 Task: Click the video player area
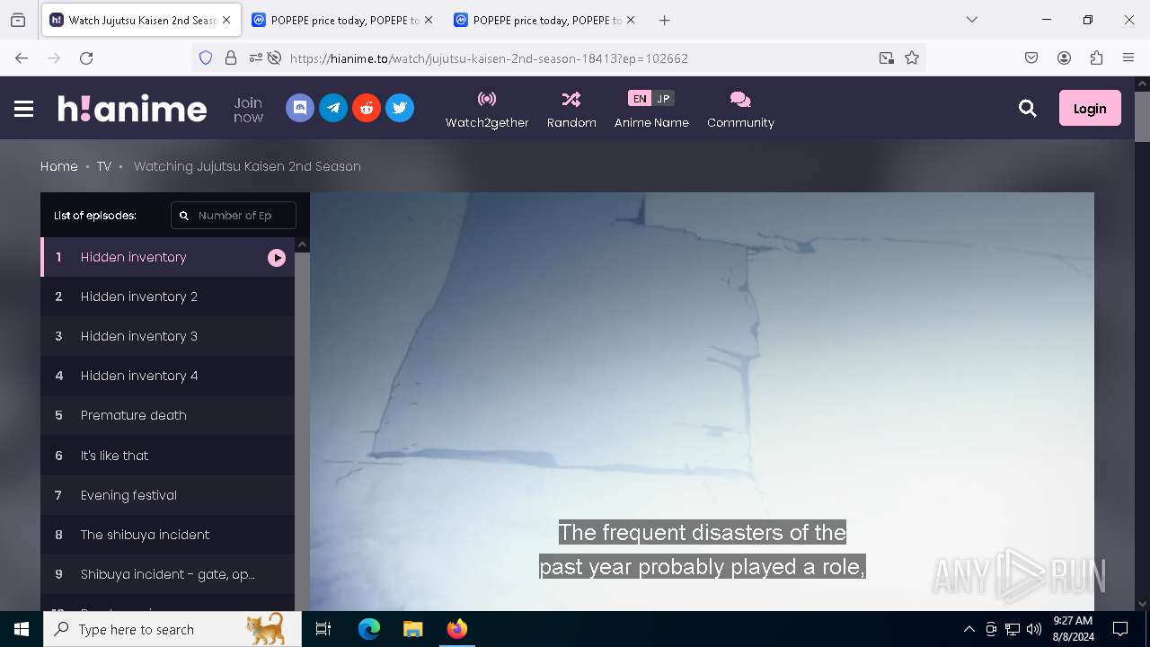click(702, 402)
